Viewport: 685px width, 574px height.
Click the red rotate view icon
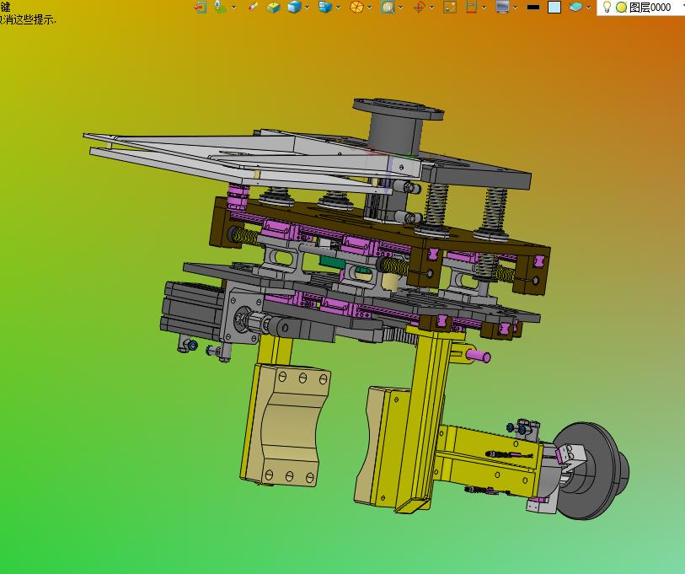(x=419, y=7)
